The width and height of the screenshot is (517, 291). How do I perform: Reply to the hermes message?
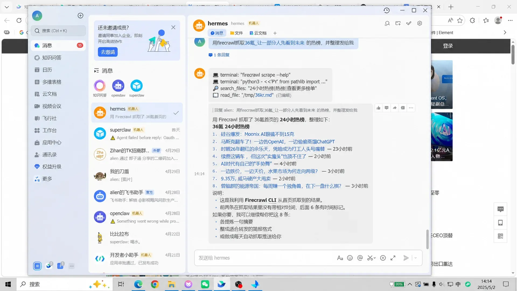[x=387, y=108]
